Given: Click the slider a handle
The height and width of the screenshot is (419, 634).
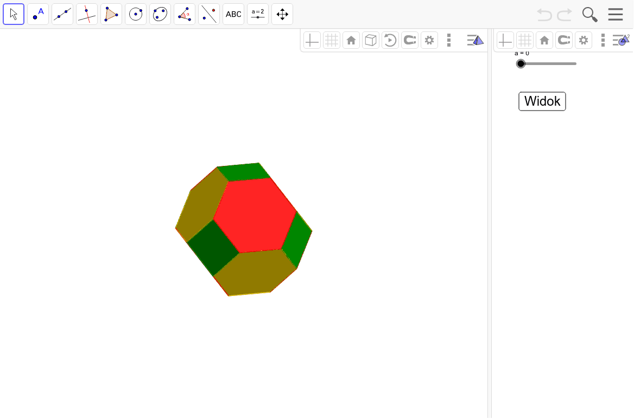Looking at the screenshot, I should point(521,64).
